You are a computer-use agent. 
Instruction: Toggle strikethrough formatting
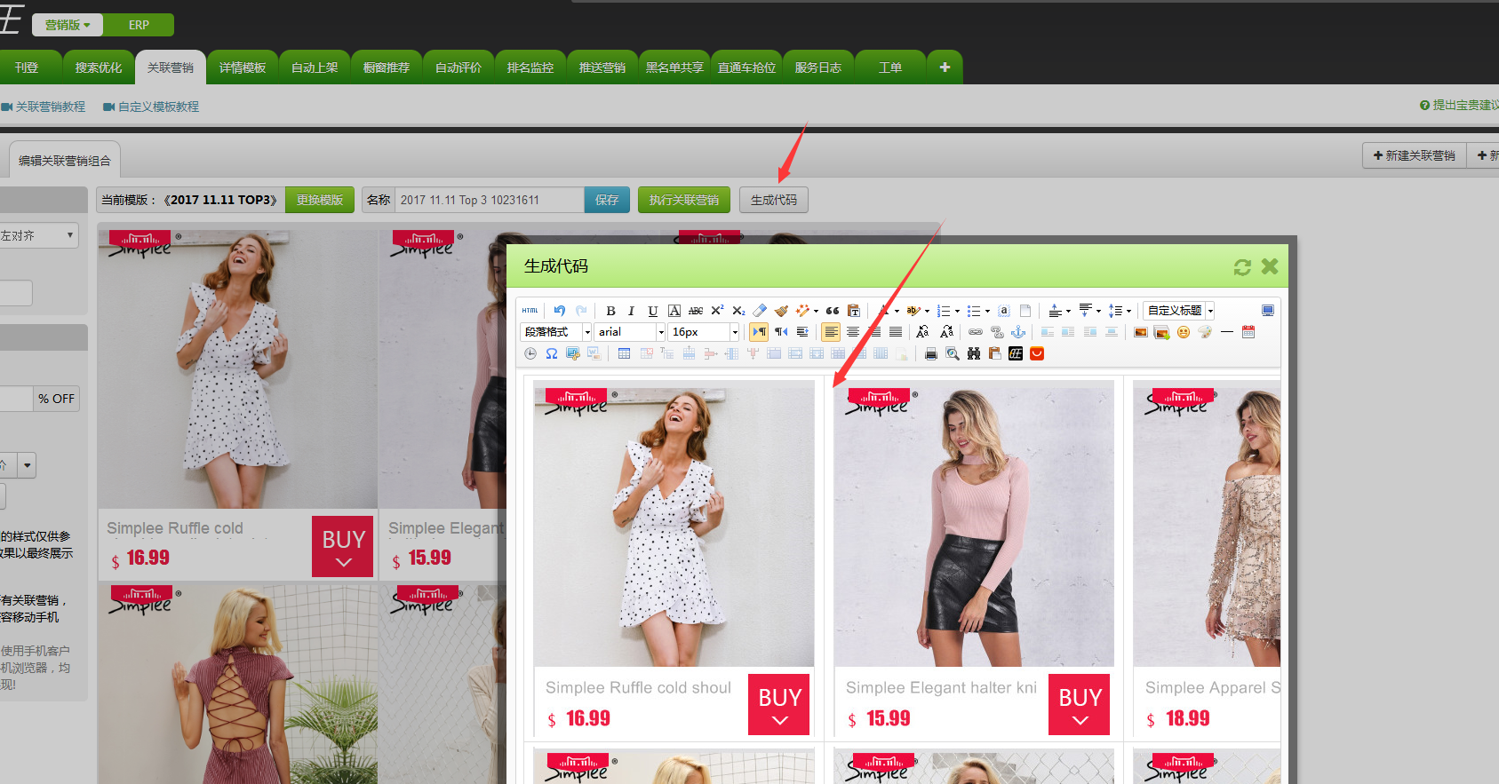696,311
